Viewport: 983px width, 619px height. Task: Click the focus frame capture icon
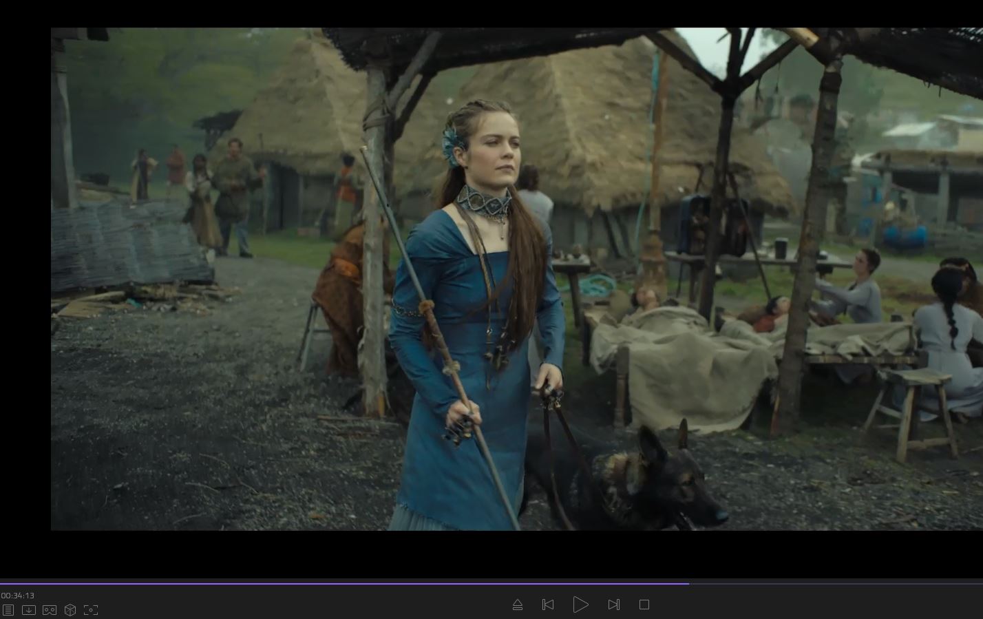point(91,610)
